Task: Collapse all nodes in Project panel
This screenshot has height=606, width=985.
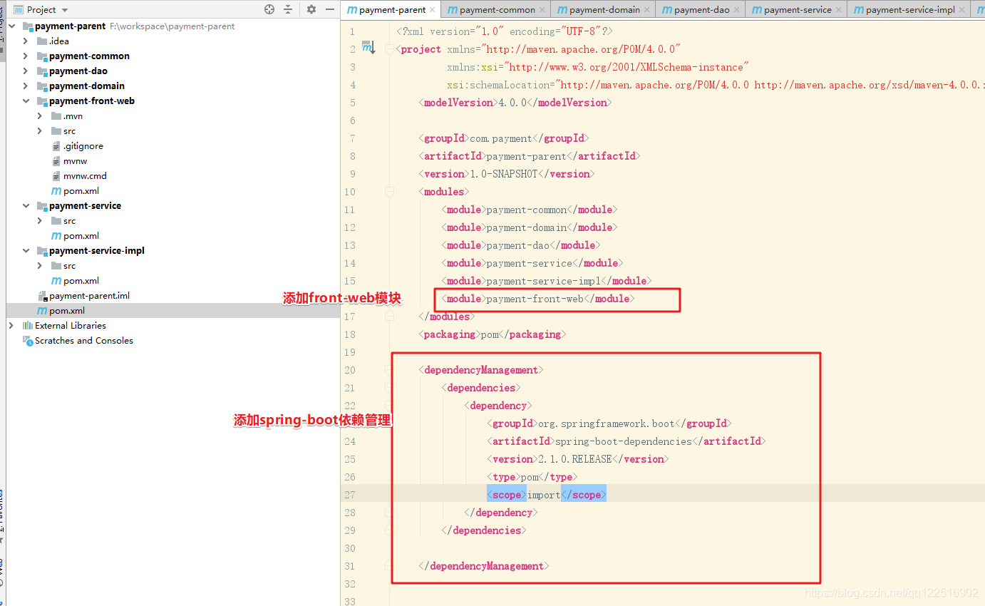Action: point(288,9)
